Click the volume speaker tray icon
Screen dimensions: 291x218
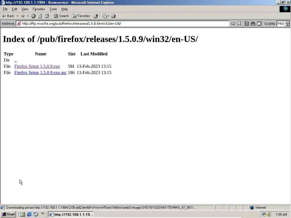pos(269,215)
